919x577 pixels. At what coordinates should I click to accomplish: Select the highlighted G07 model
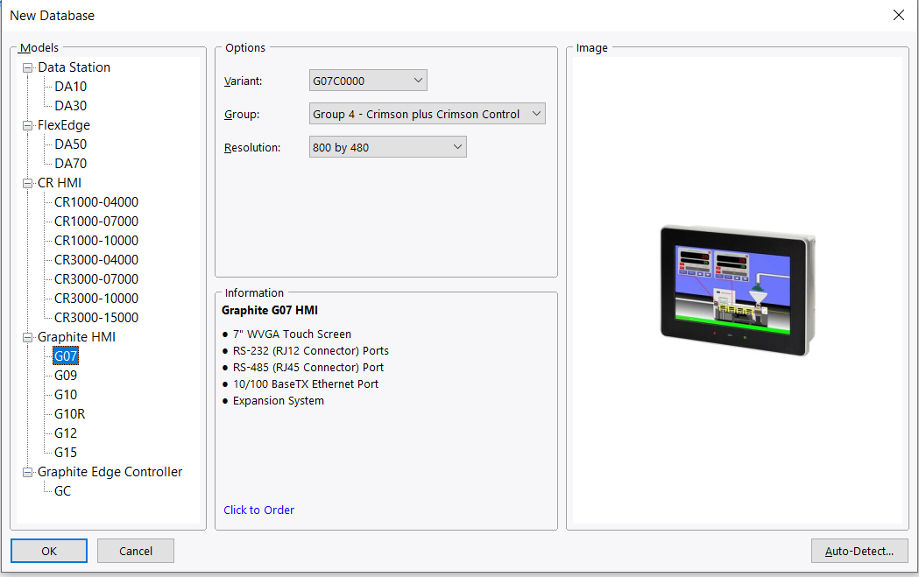66,356
